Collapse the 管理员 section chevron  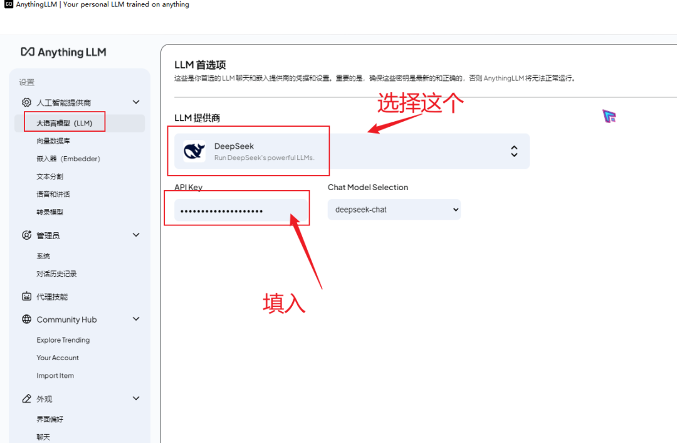coord(136,235)
